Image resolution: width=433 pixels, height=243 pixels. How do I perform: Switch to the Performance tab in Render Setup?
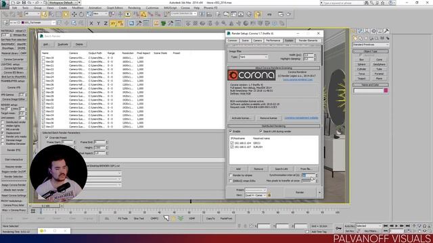point(273,40)
